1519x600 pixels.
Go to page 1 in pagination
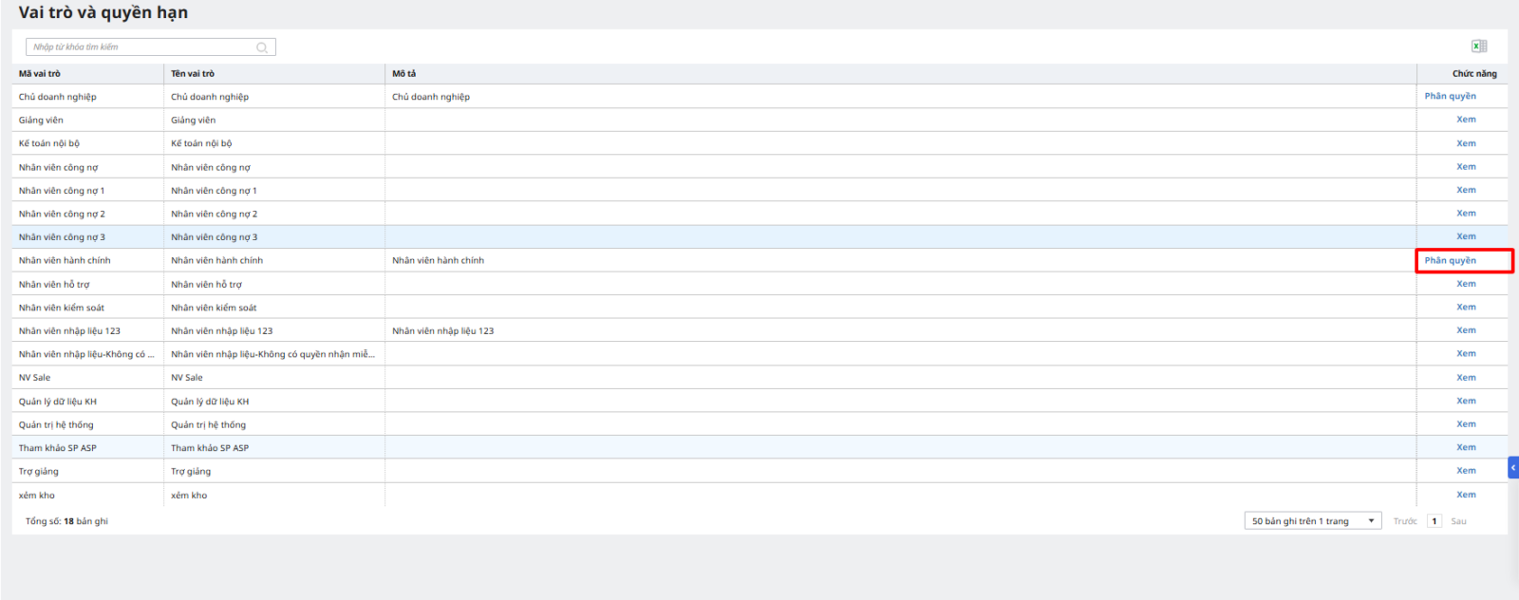(1435, 521)
